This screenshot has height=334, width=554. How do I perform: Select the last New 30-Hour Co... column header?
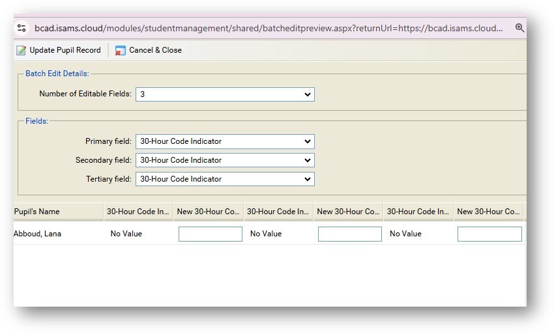click(488, 212)
